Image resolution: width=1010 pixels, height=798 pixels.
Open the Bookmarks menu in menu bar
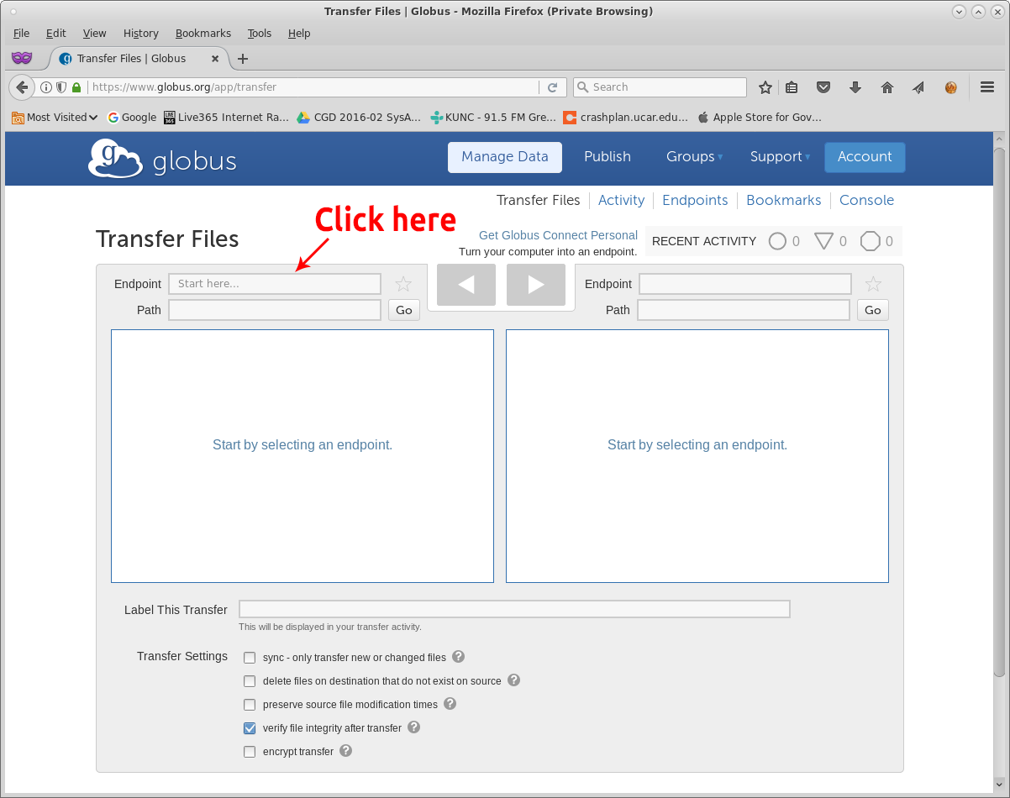click(x=203, y=34)
